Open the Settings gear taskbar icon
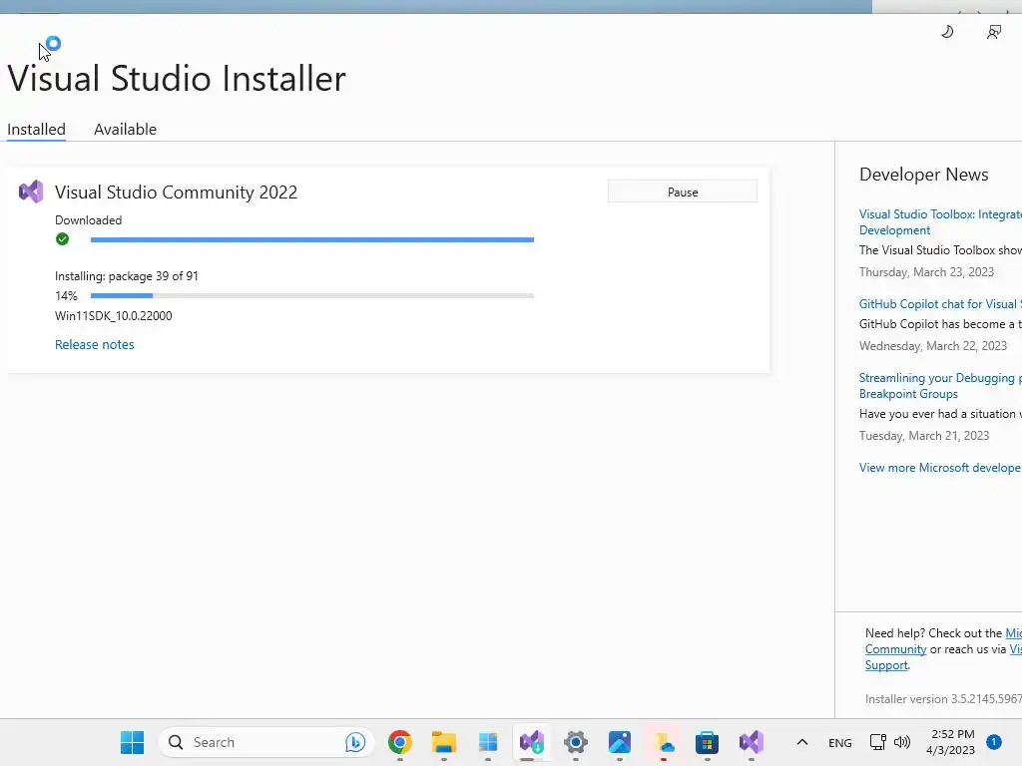 point(576,742)
